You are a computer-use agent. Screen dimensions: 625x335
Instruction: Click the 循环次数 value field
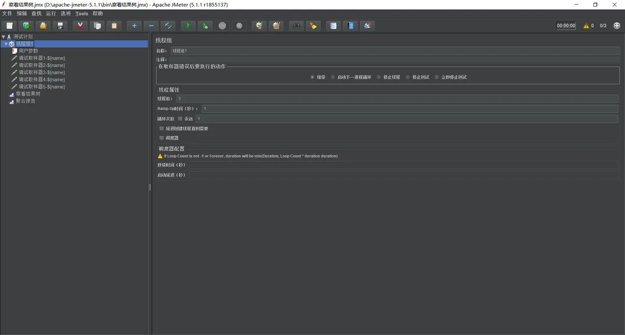point(407,119)
